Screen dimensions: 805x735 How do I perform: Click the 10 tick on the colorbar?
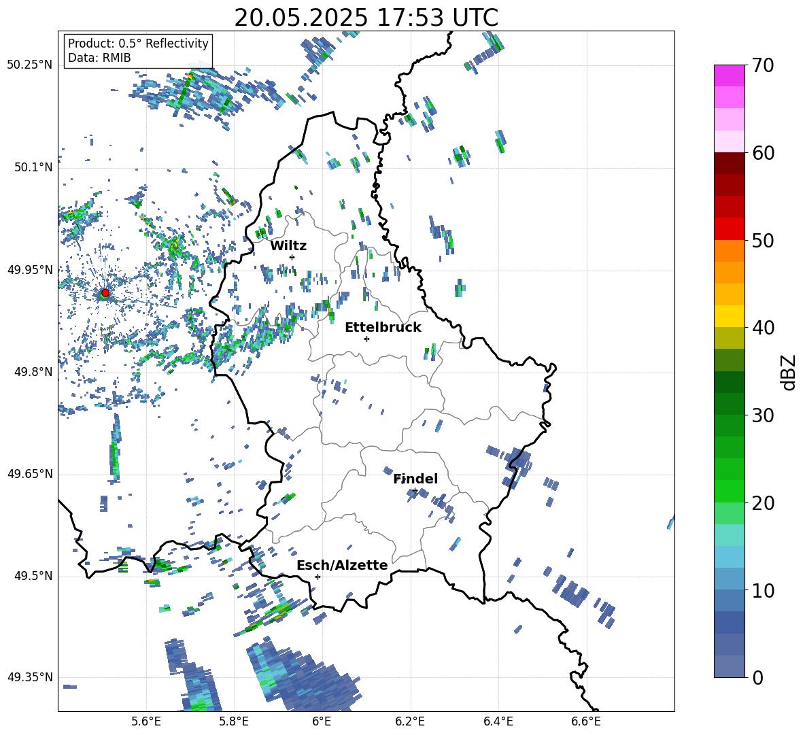pos(762,590)
